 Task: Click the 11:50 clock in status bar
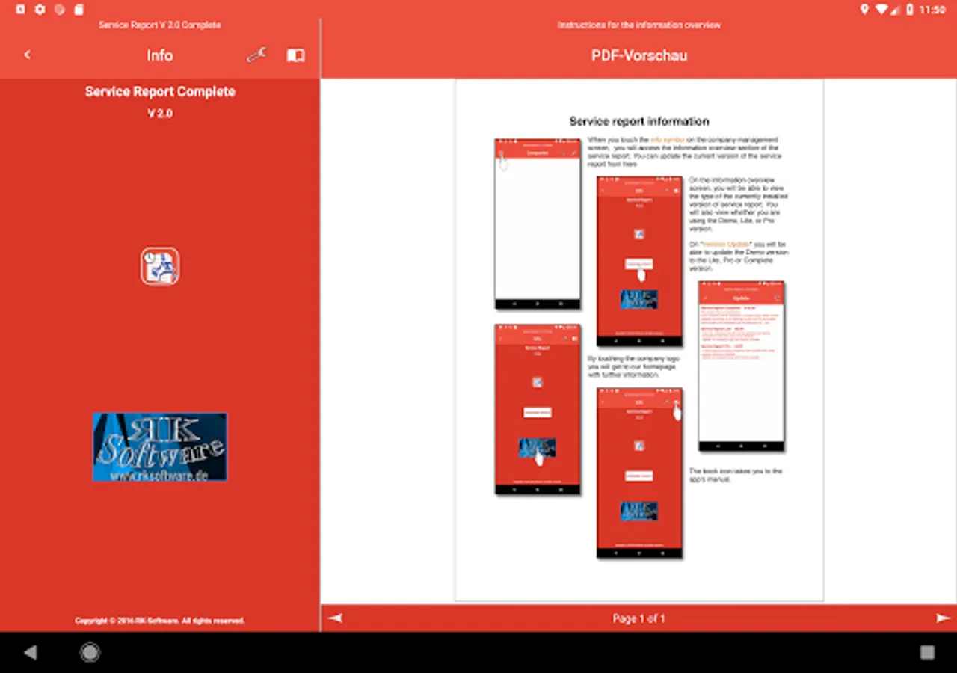pos(933,10)
